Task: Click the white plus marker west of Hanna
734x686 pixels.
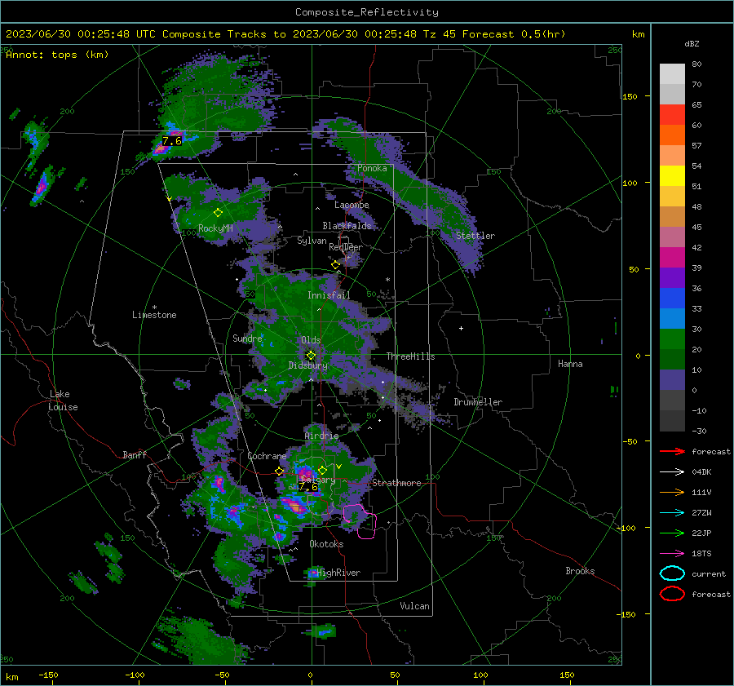Action: (461, 328)
